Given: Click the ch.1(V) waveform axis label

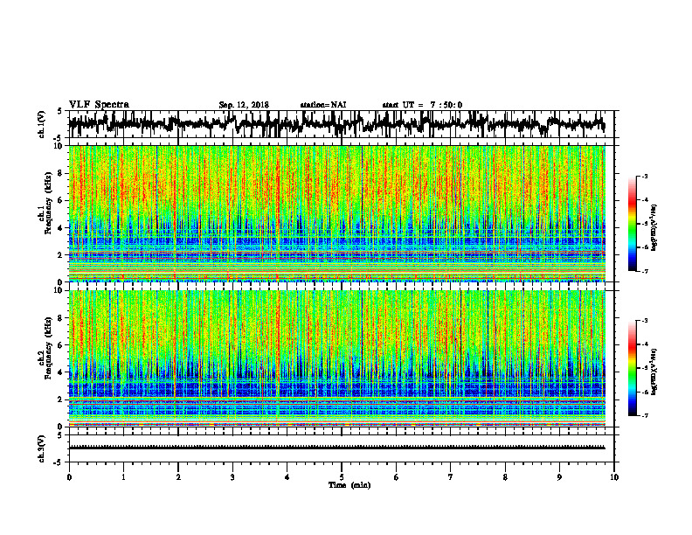Looking at the screenshot, I should coord(42,124).
